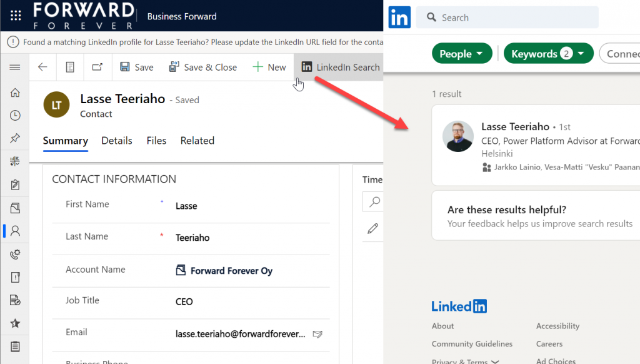The height and width of the screenshot is (364, 640).
Task: Open Recent items clock icon
Action: tap(15, 116)
